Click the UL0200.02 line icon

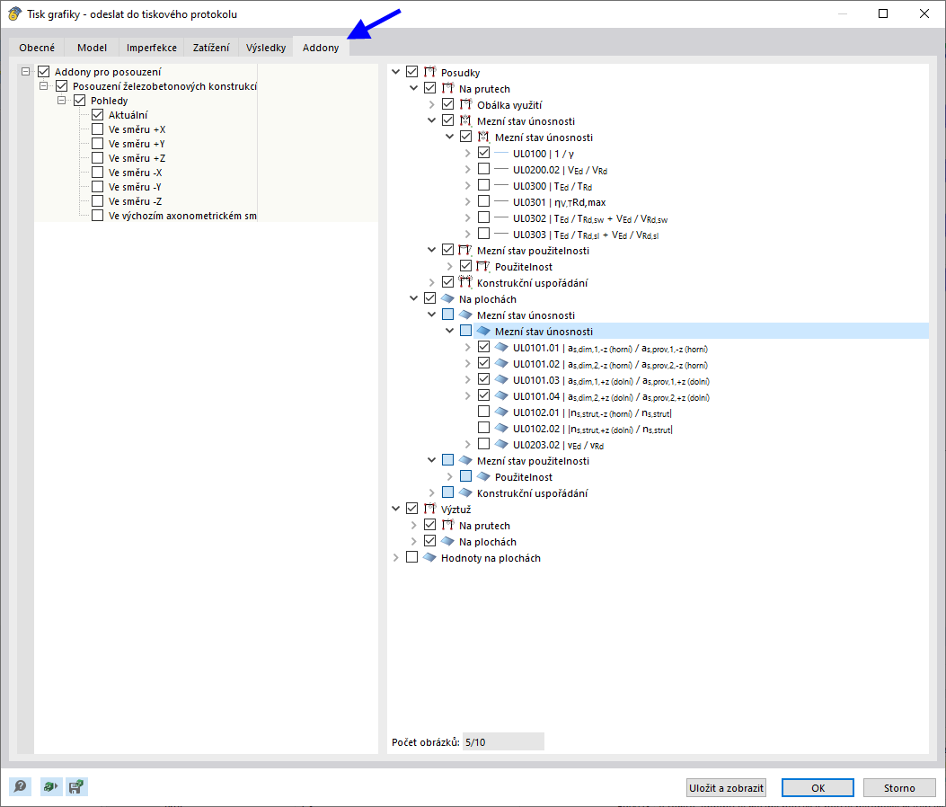pyautogui.click(x=501, y=170)
